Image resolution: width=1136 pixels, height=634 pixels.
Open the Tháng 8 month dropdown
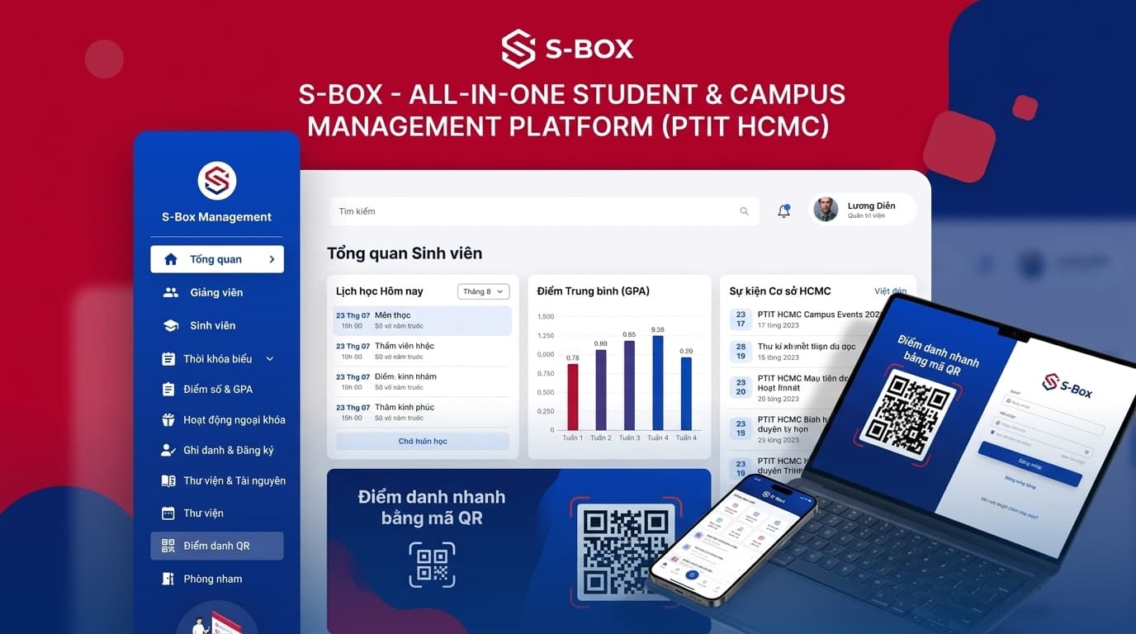[483, 291]
